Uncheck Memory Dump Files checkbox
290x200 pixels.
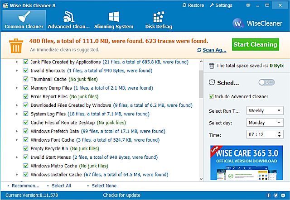coord(26,88)
